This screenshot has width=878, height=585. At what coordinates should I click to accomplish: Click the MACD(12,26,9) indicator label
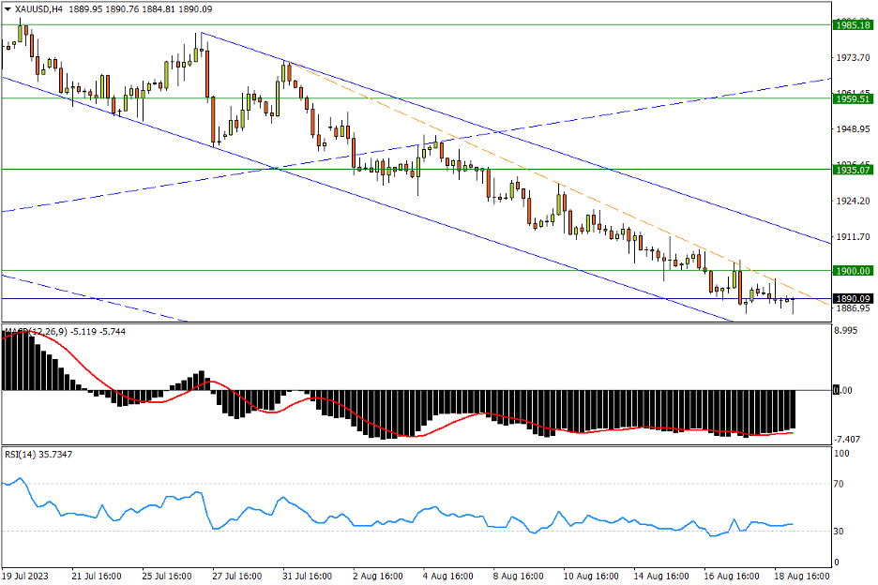pos(38,332)
